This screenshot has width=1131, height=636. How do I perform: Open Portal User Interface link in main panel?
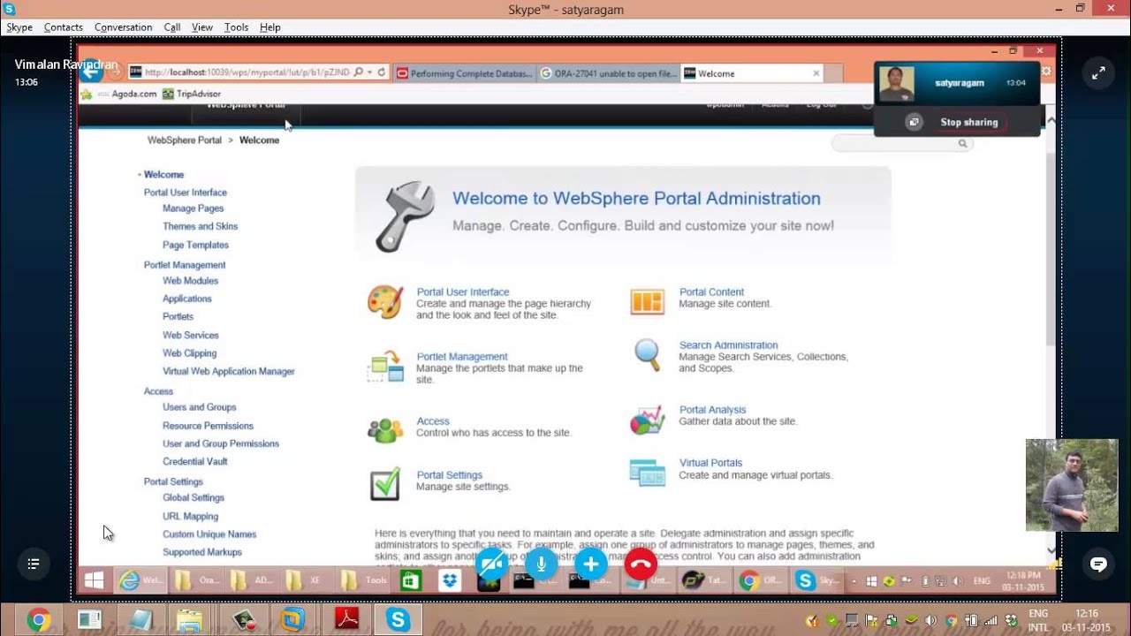[463, 292]
